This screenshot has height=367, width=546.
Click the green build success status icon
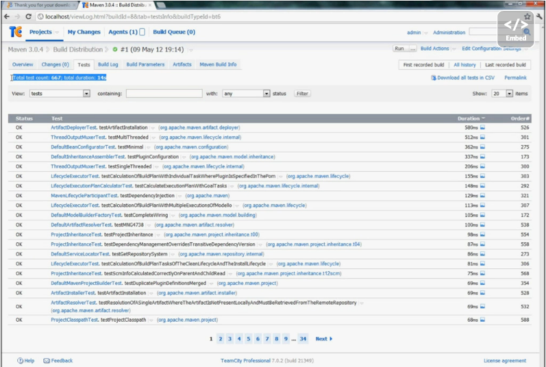pos(115,49)
